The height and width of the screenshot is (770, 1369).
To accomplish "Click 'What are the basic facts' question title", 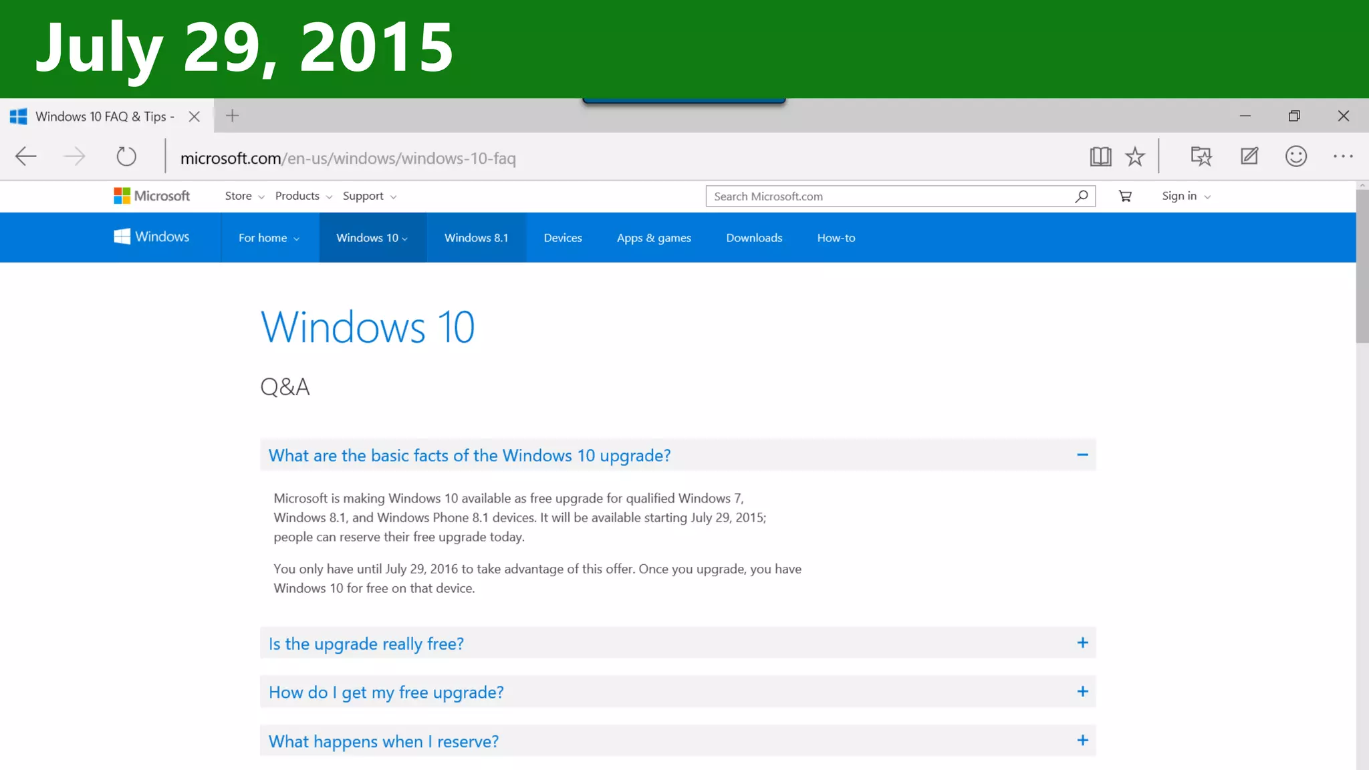I will 469,455.
